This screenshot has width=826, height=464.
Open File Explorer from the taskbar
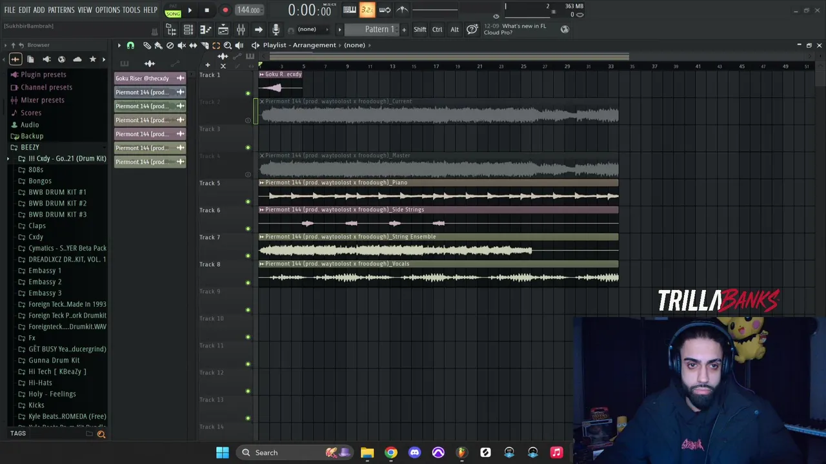[367, 452]
